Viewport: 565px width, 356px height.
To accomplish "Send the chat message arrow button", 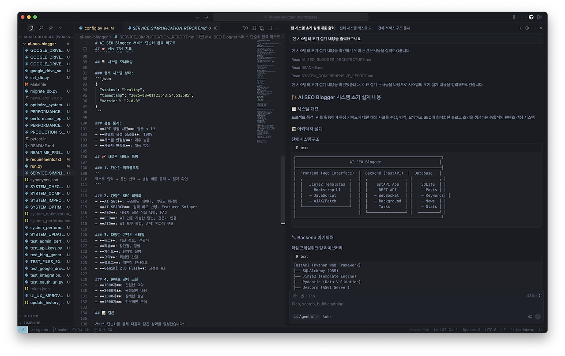I will point(538,317).
